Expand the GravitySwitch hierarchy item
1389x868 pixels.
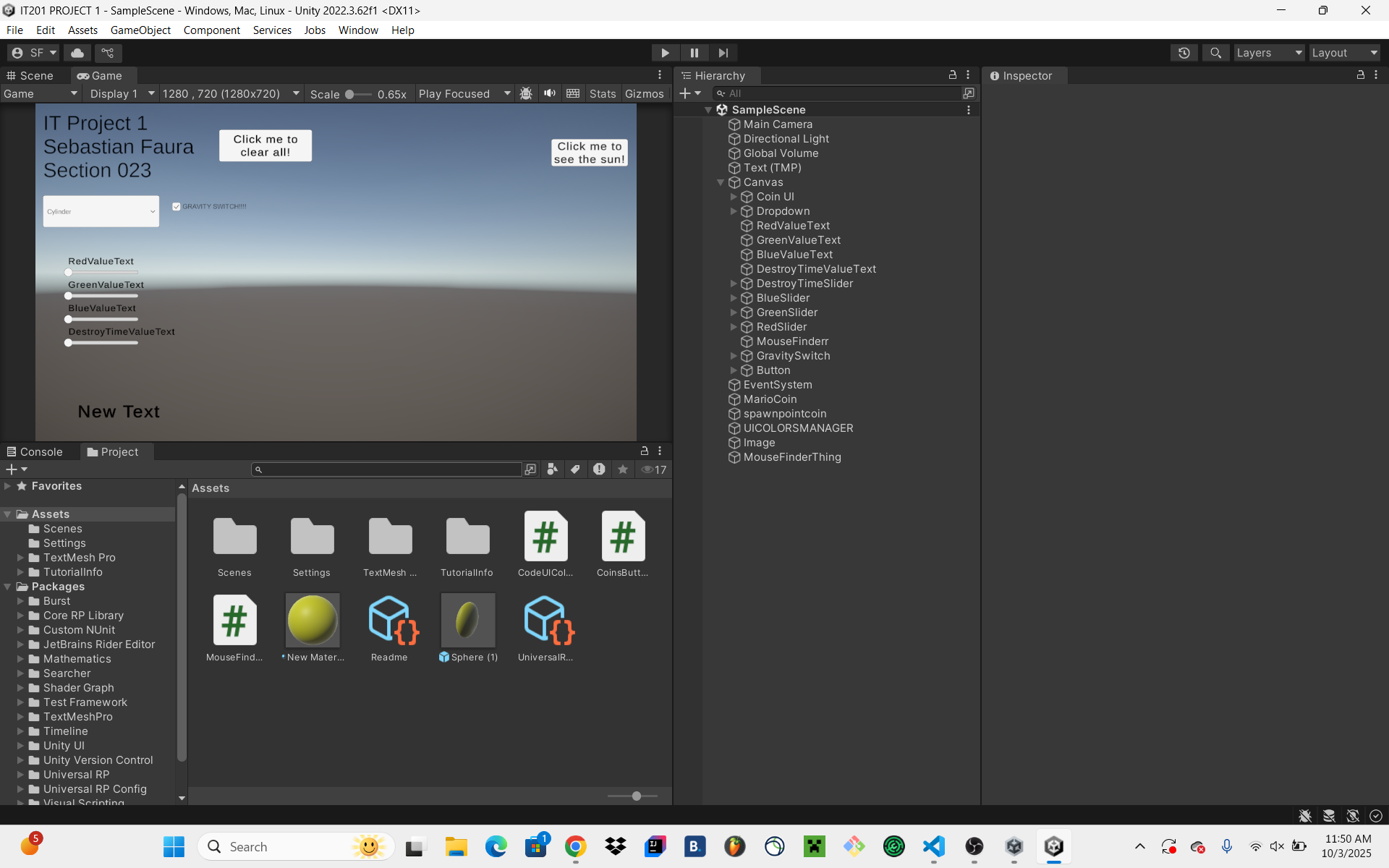click(x=733, y=356)
